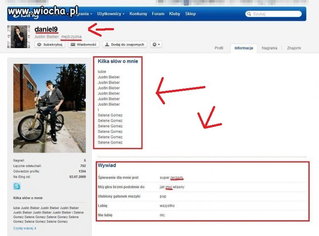The image size is (319, 236).
Task: Send a message via Wiadomość button
Action: [x=84, y=44]
